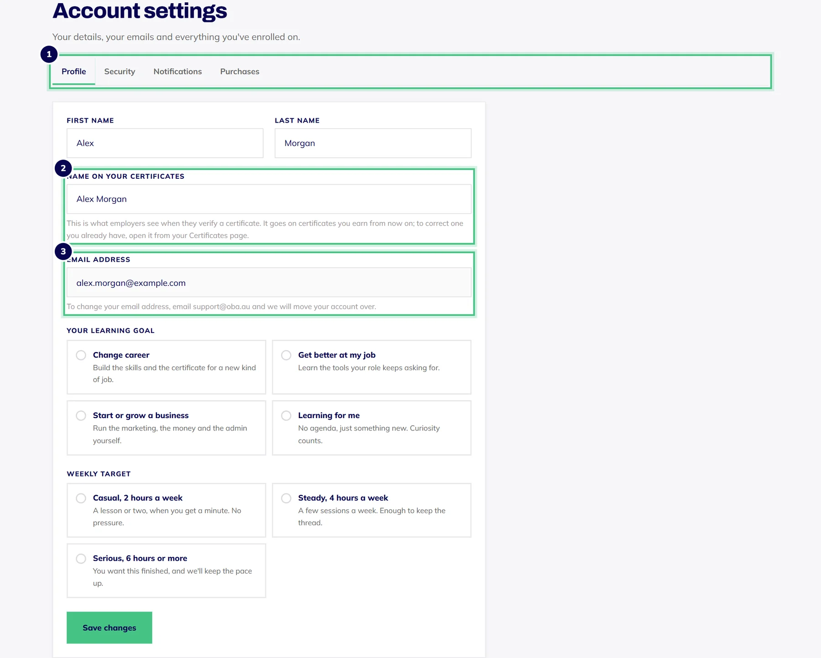Select Start or grow a business radio

coord(81,415)
